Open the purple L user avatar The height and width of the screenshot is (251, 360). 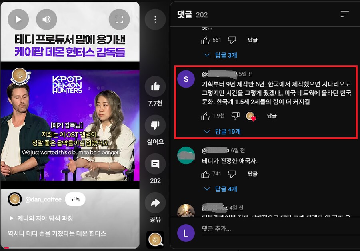coord(186,233)
